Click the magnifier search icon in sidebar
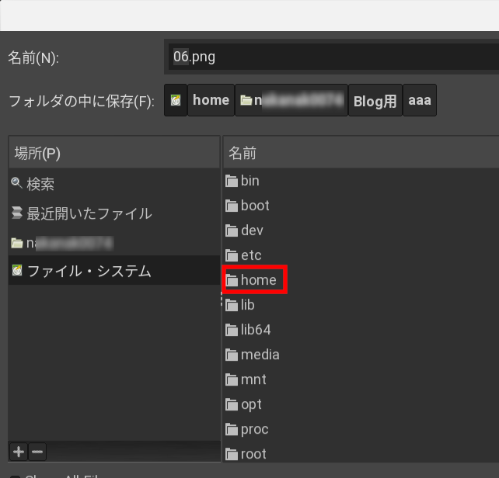 pos(16,183)
